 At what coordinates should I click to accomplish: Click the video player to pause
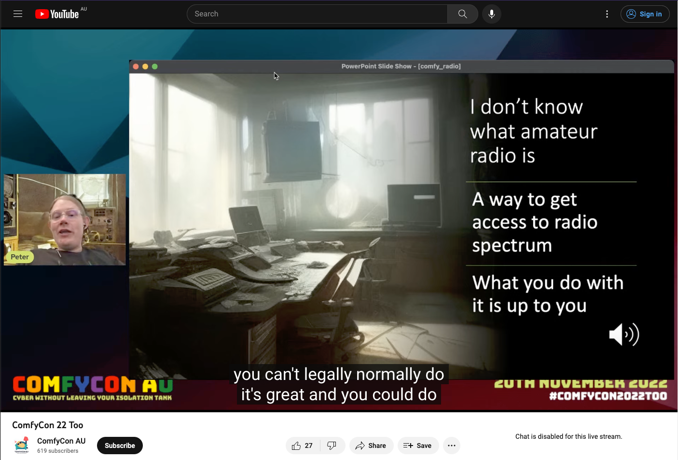[299, 217]
